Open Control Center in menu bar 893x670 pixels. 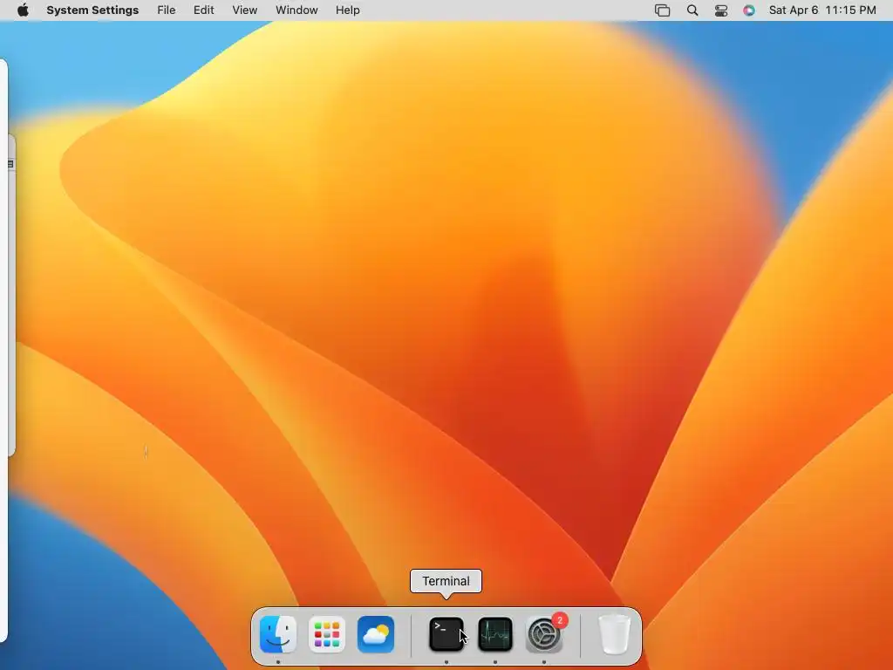(x=721, y=10)
